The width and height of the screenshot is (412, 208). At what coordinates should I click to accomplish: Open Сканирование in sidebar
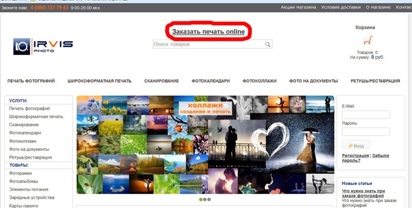pyautogui.click(x=24, y=125)
